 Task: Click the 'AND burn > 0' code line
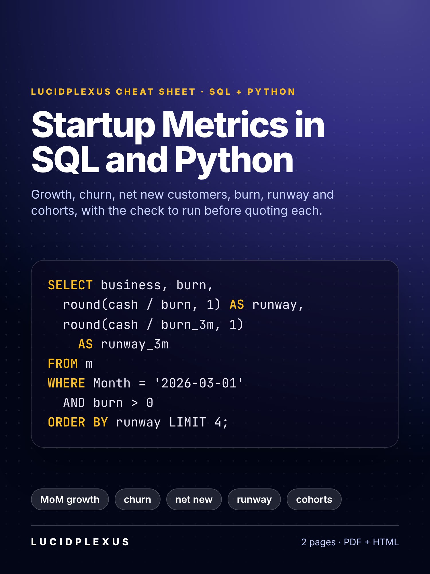point(108,403)
